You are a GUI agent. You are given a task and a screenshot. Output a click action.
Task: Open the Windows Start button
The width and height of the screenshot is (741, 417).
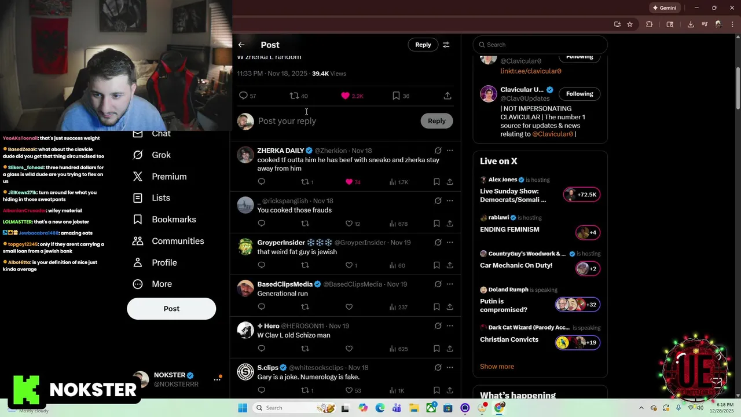(243, 408)
